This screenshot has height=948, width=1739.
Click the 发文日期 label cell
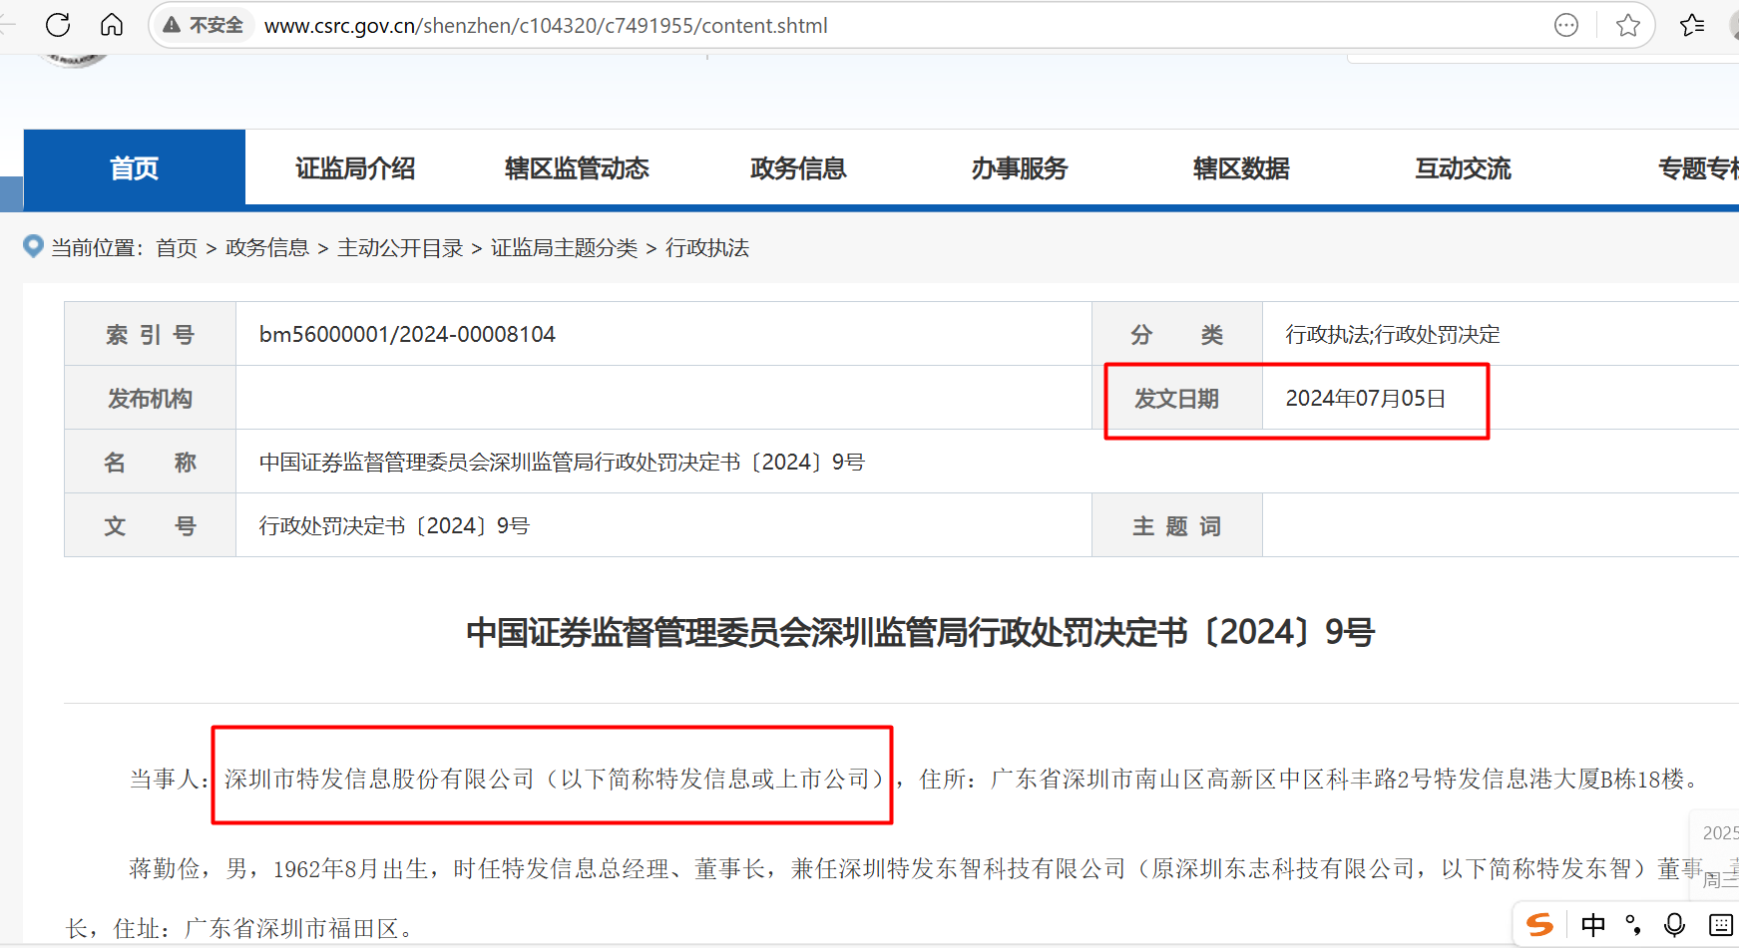[x=1177, y=398]
